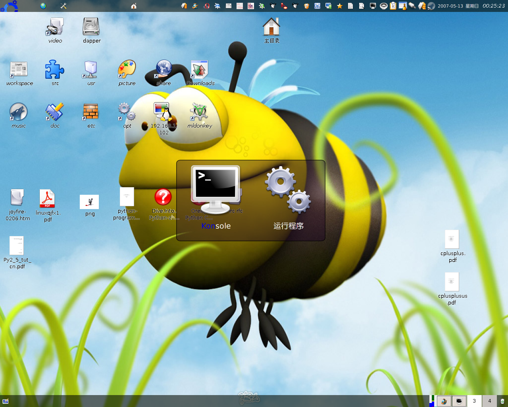Viewport: 508px width, 407px height.
Task: Open the 主目录 home folder icon
Action: click(x=271, y=31)
